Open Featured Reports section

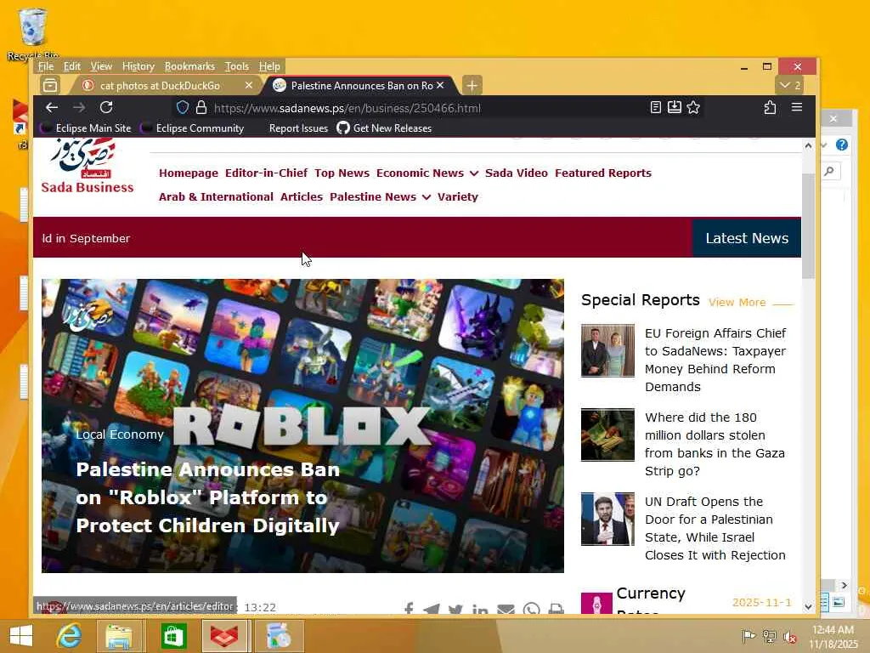tap(603, 173)
